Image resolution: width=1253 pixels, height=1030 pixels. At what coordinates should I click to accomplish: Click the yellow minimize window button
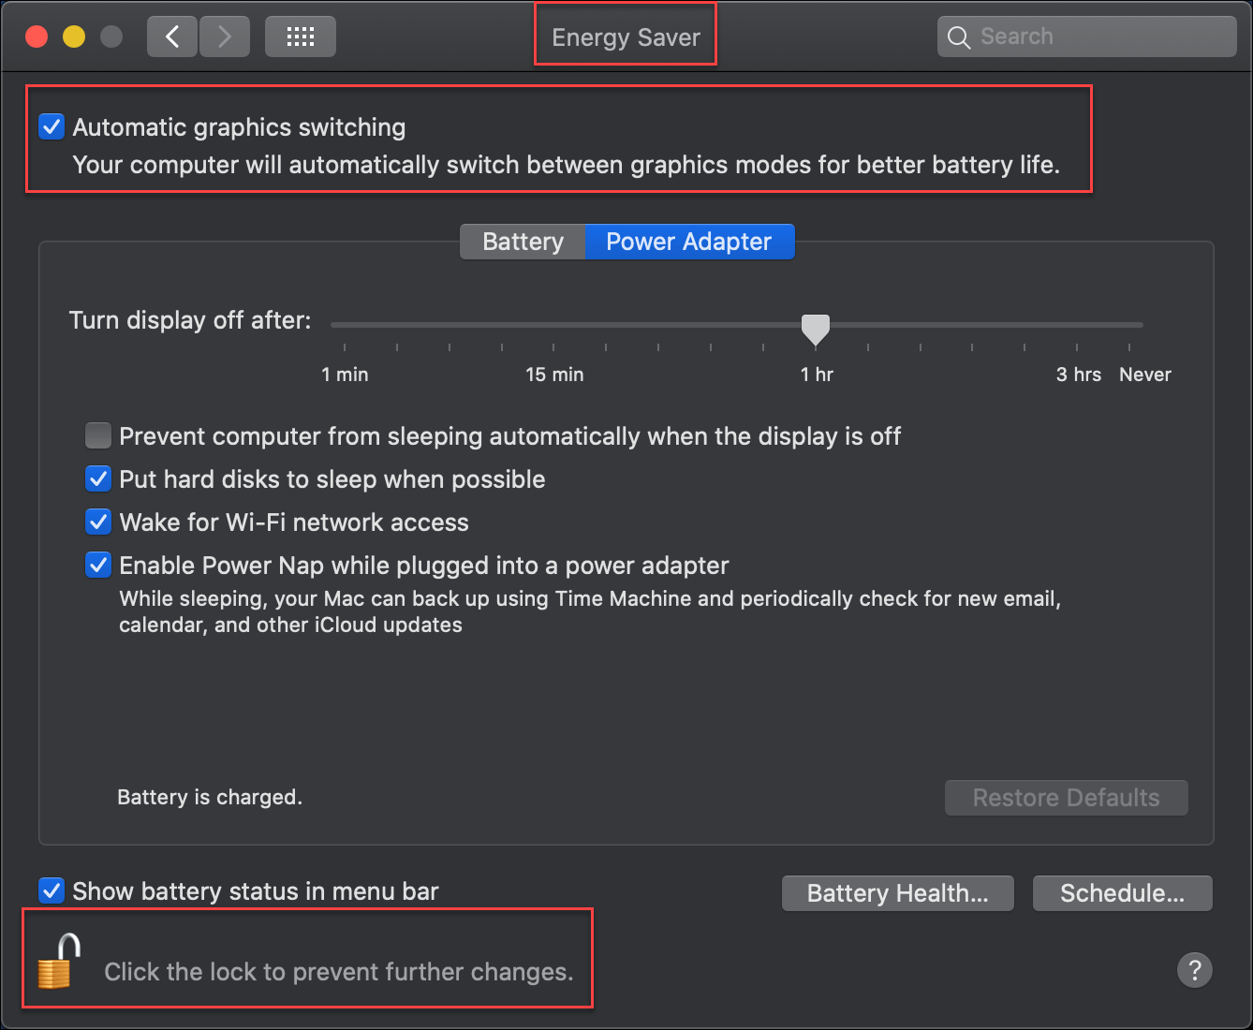point(74,36)
